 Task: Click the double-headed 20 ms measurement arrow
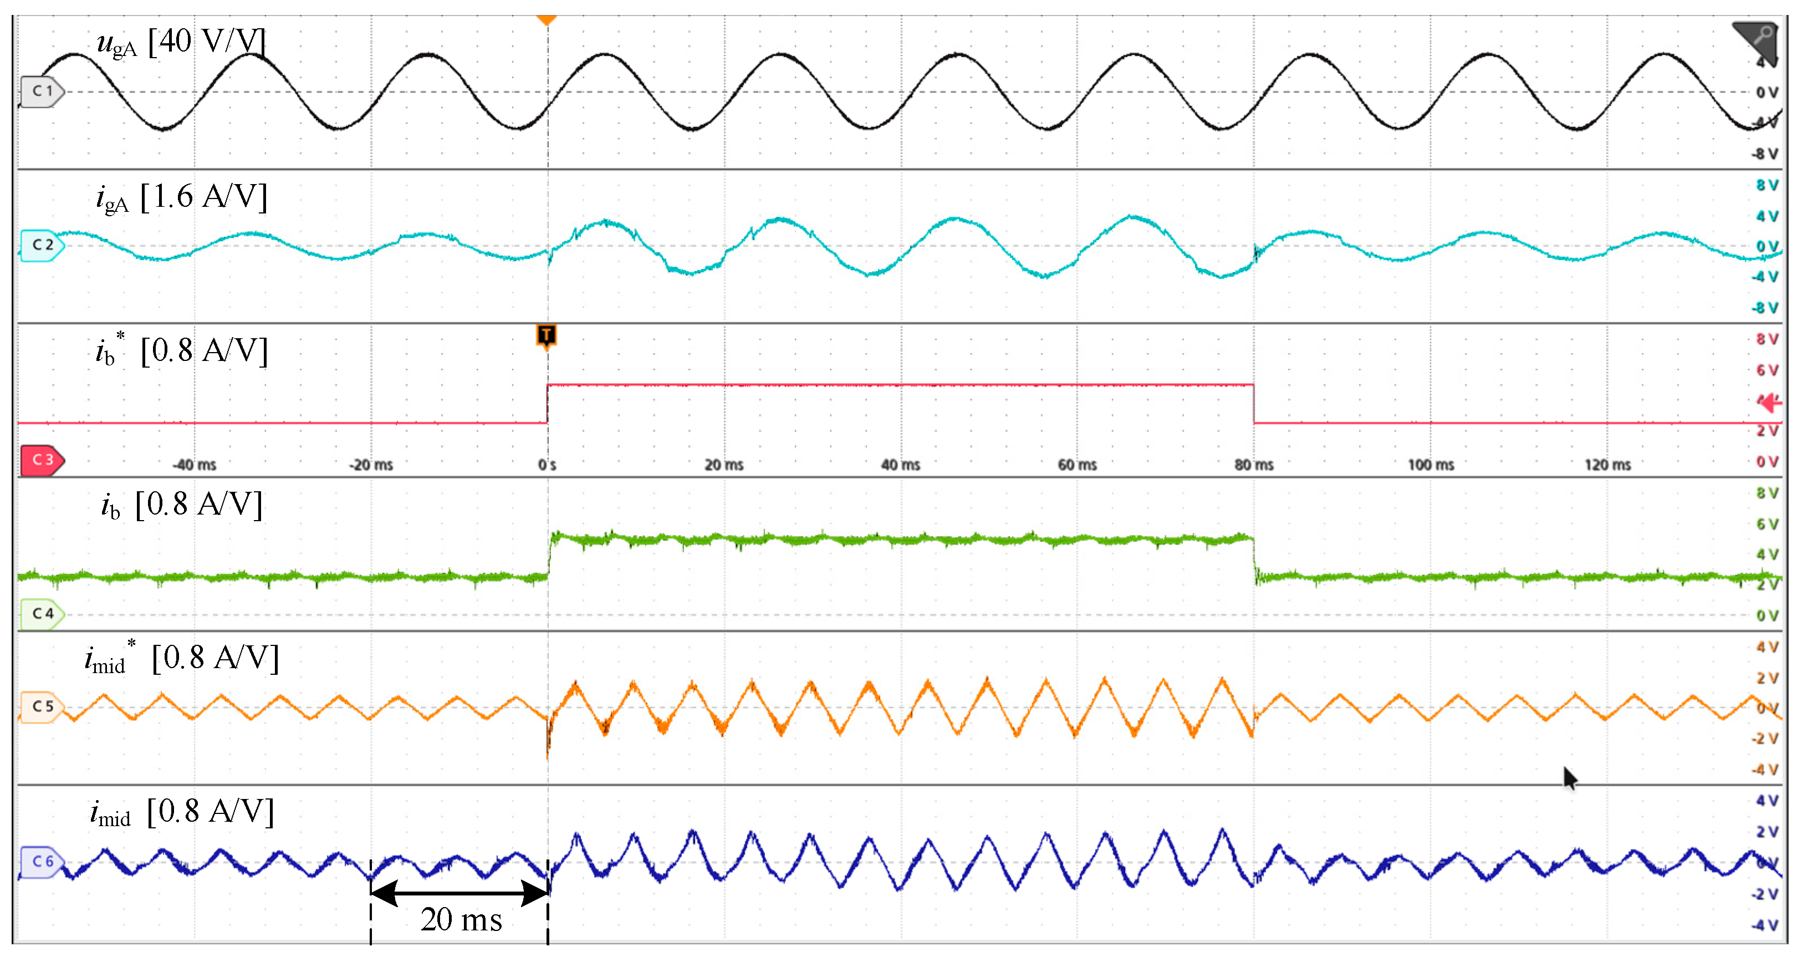tap(459, 893)
